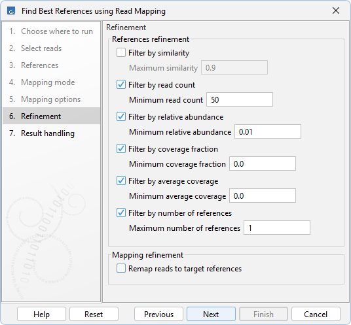This screenshot has width=351, height=325.
Task: Click the Minimum read count label
Action: (166, 100)
